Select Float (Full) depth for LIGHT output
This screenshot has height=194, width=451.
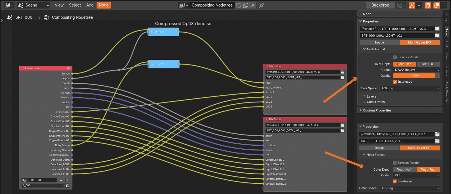click(x=428, y=64)
